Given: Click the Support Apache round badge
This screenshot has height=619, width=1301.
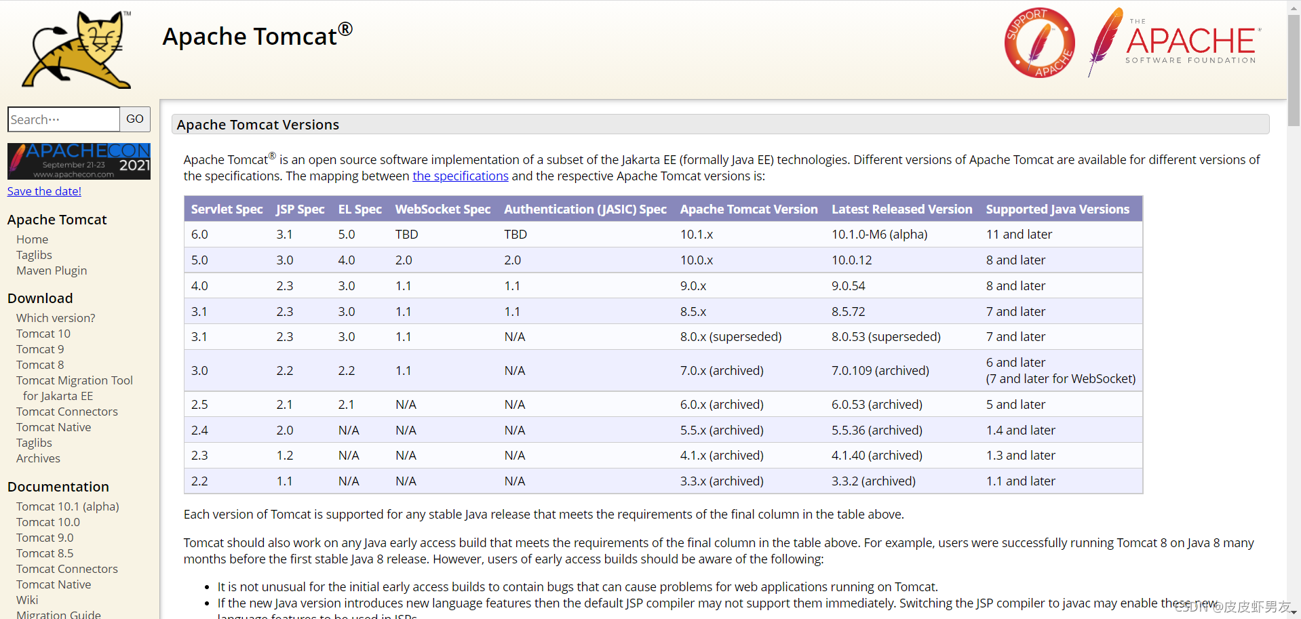Looking at the screenshot, I should (1039, 43).
